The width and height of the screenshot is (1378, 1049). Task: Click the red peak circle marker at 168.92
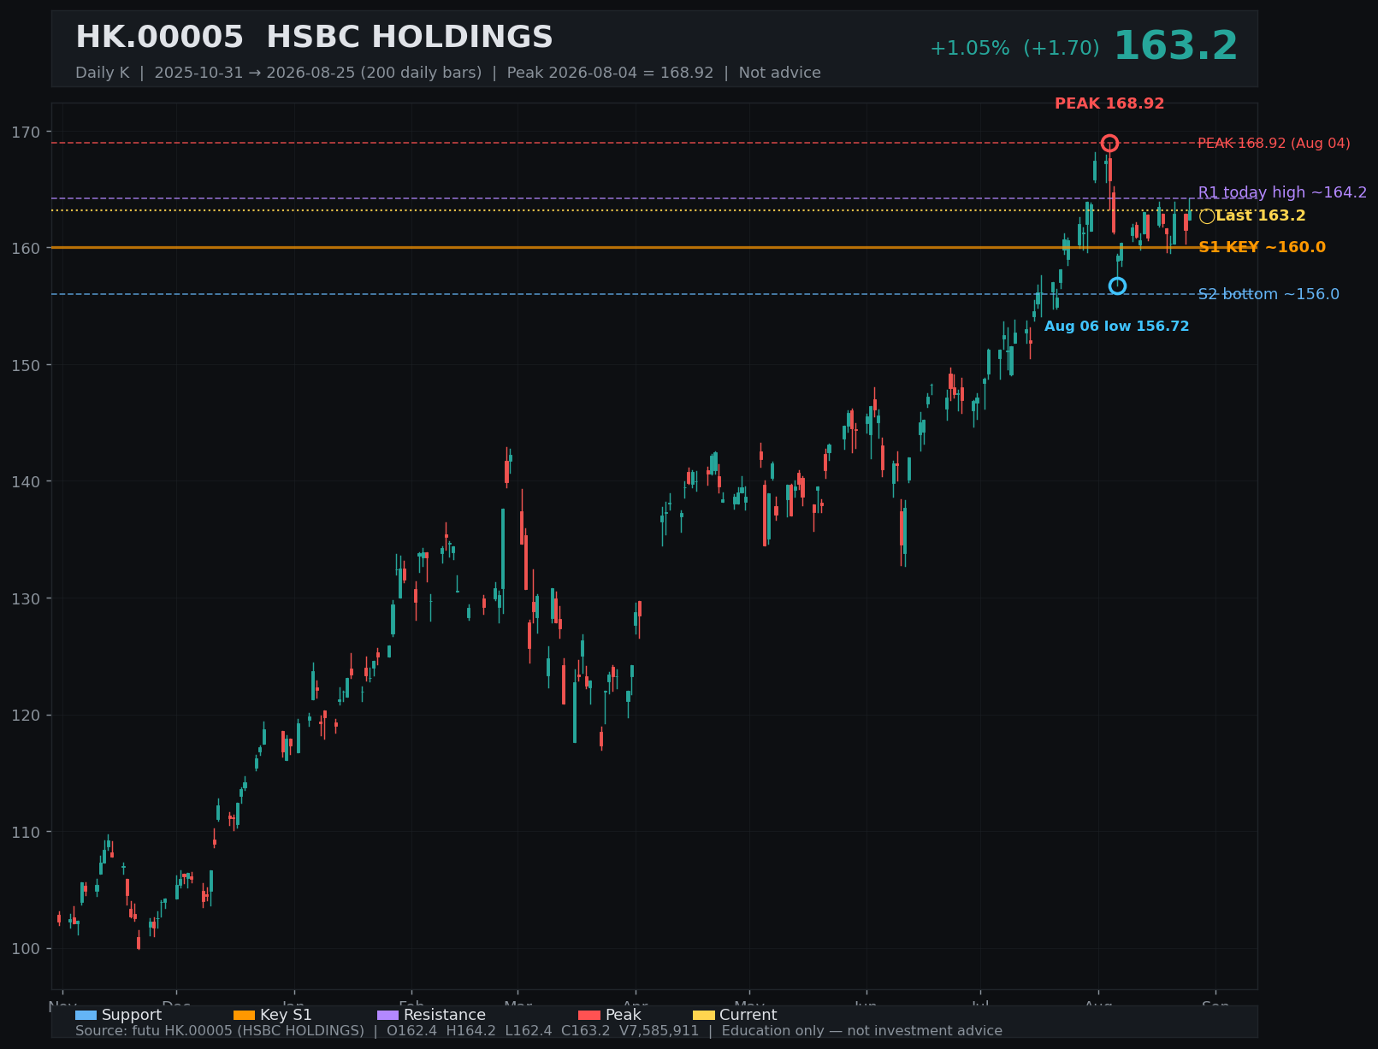click(x=1109, y=143)
